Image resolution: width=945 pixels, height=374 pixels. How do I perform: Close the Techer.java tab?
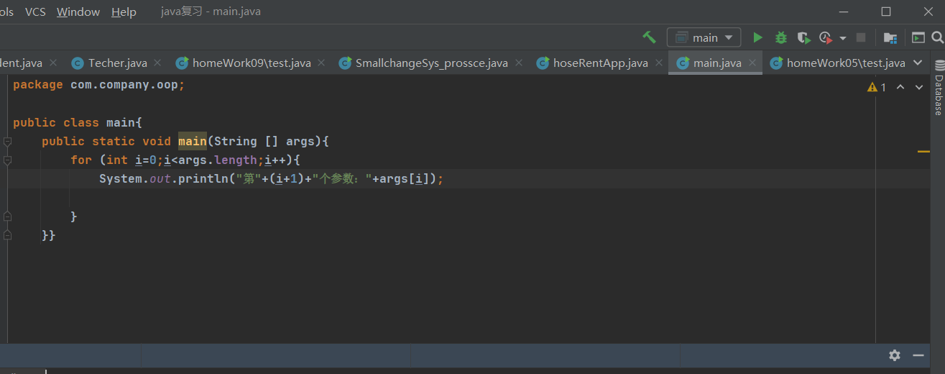pyautogui.click(x=158, y=63)
